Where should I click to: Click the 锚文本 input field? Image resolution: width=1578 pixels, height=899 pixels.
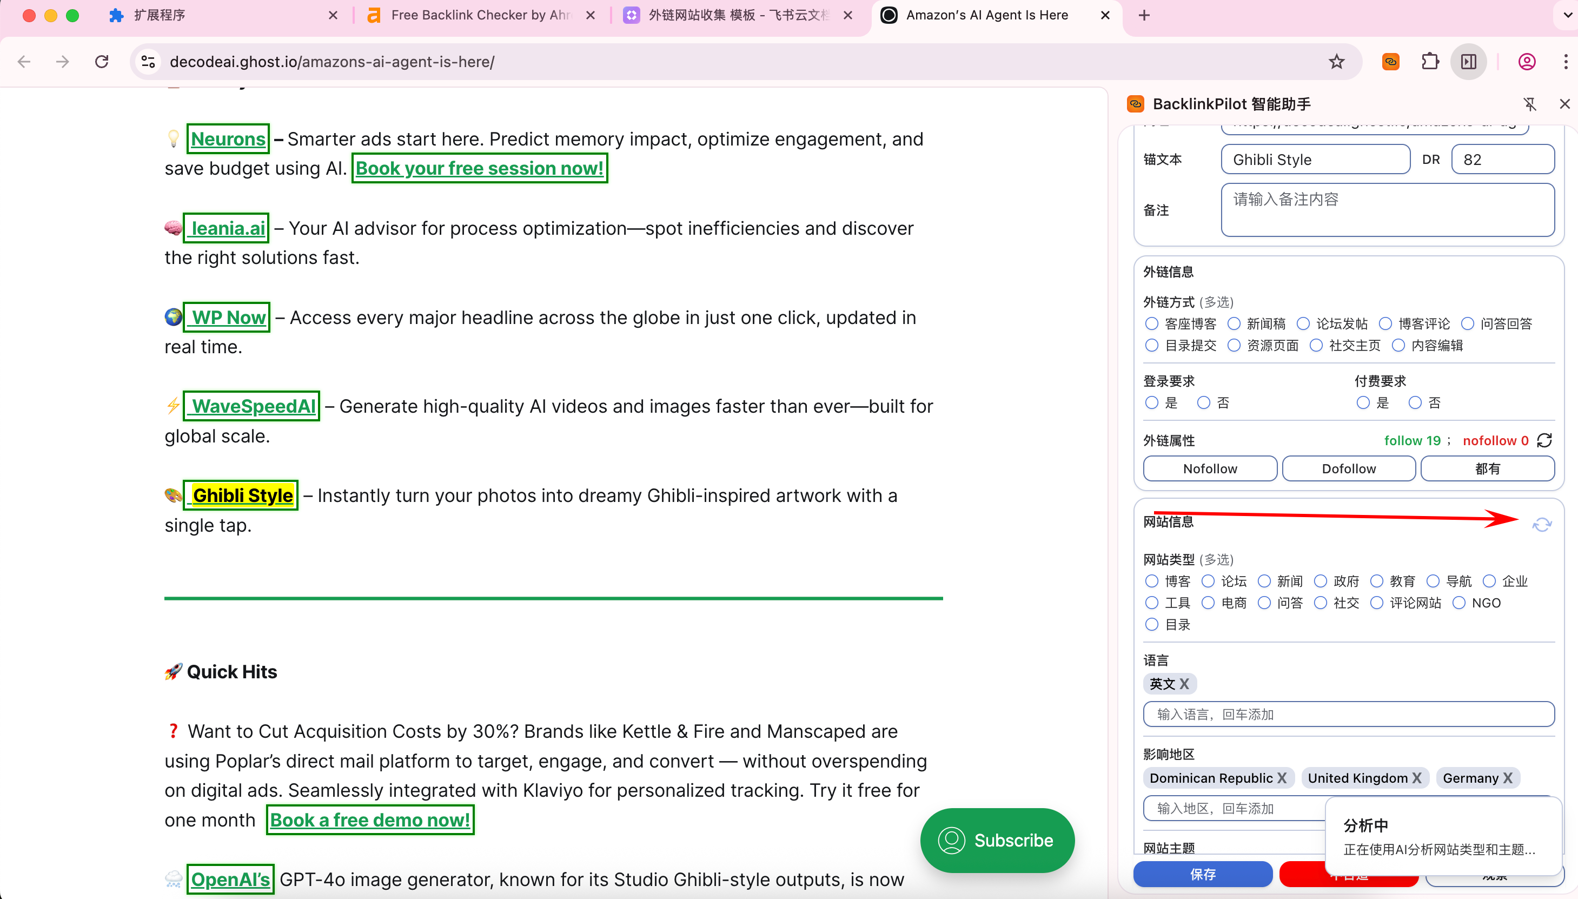click(1315, 160)
